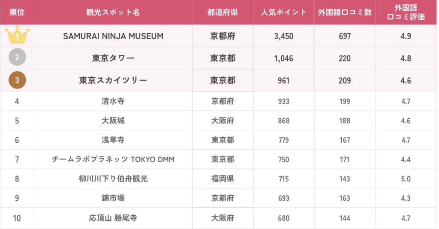Click the 外国語口コミ評価 column header

[406, 12]
